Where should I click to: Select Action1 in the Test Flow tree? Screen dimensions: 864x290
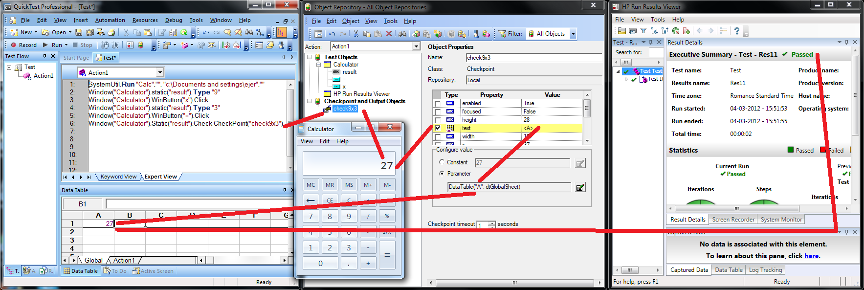click(44, 76)
